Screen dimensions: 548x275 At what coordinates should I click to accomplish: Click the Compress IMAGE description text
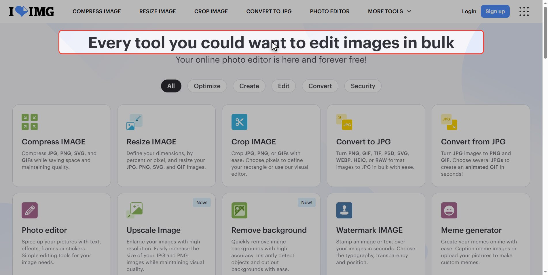pyautogui.click(x=59, y=160)
